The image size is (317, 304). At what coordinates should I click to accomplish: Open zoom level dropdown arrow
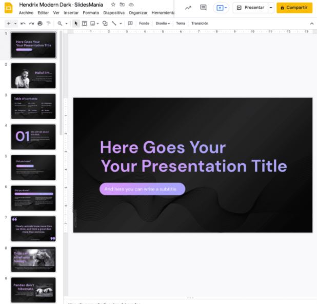(x=66, y=24)
